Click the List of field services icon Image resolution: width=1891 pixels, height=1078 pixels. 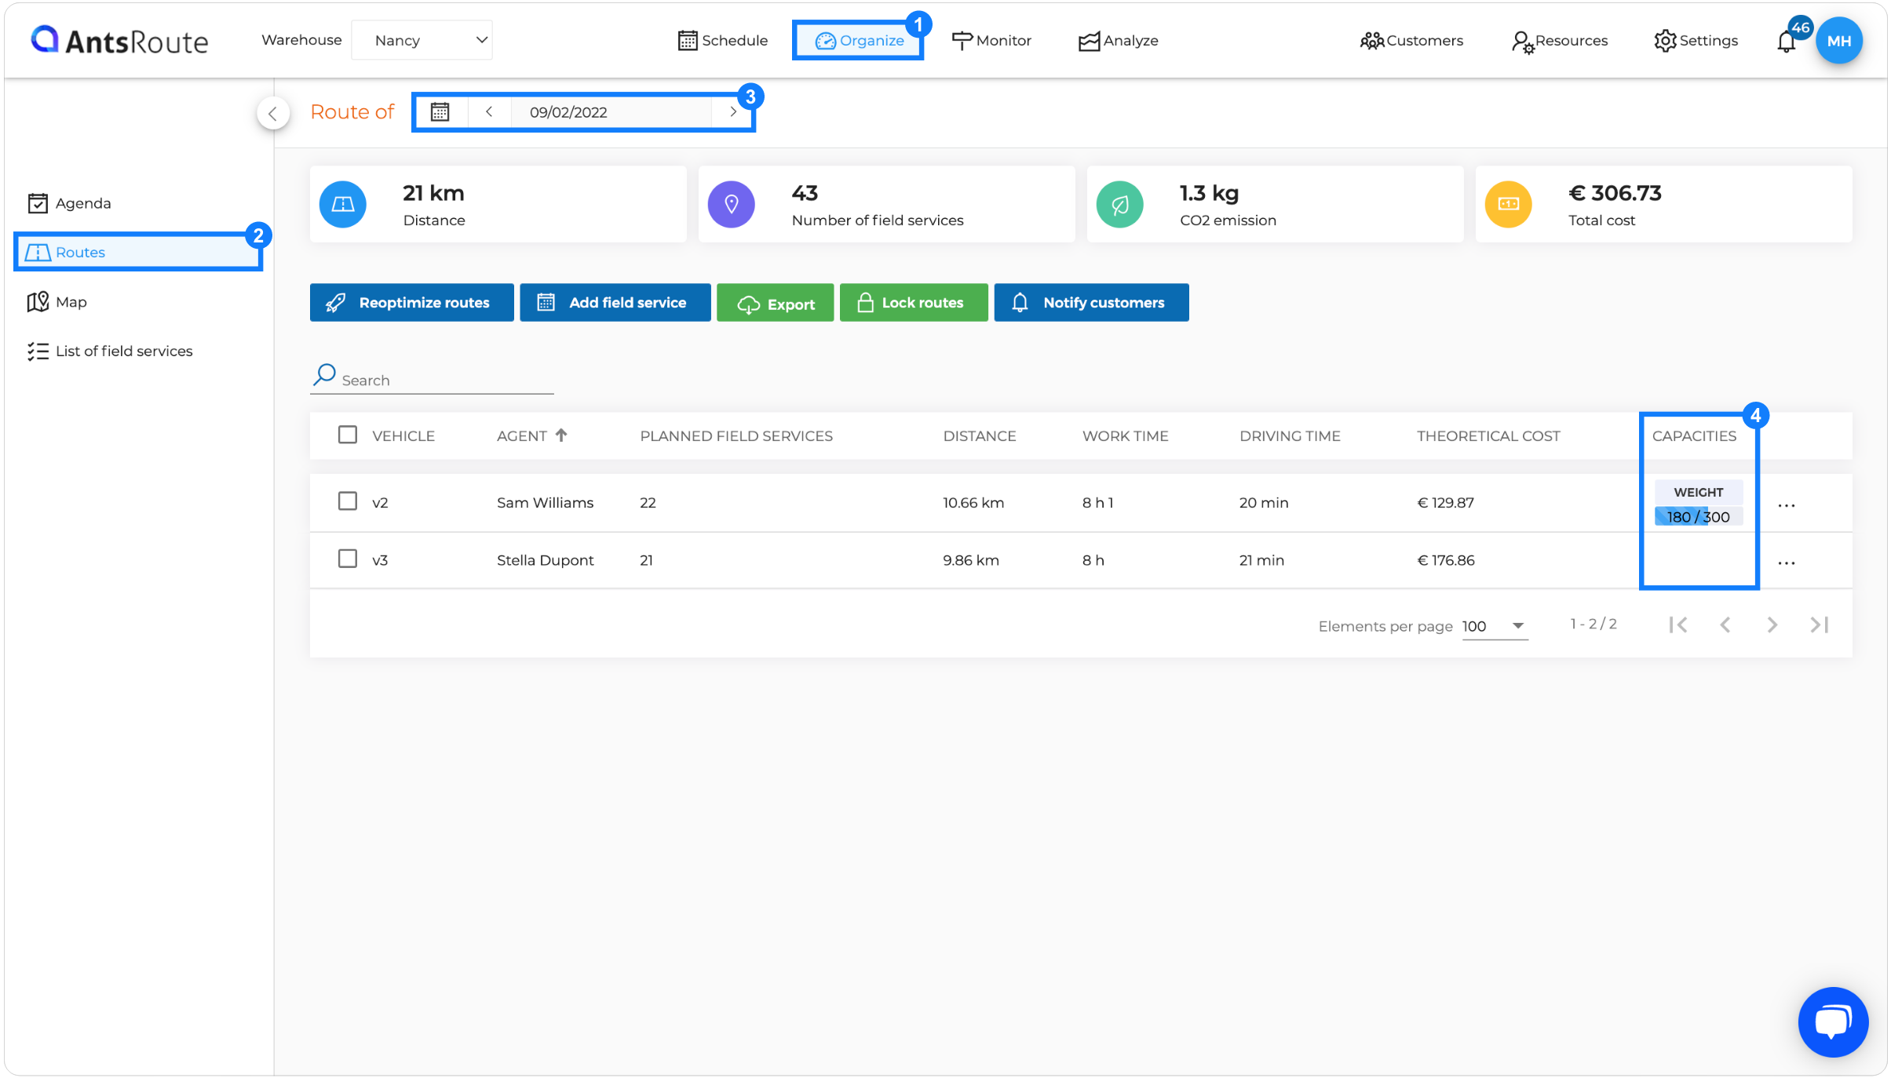(x=38, y=351)
